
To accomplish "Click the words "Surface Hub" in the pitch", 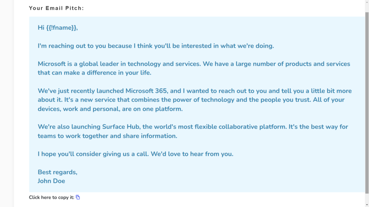I will (121, 127).
